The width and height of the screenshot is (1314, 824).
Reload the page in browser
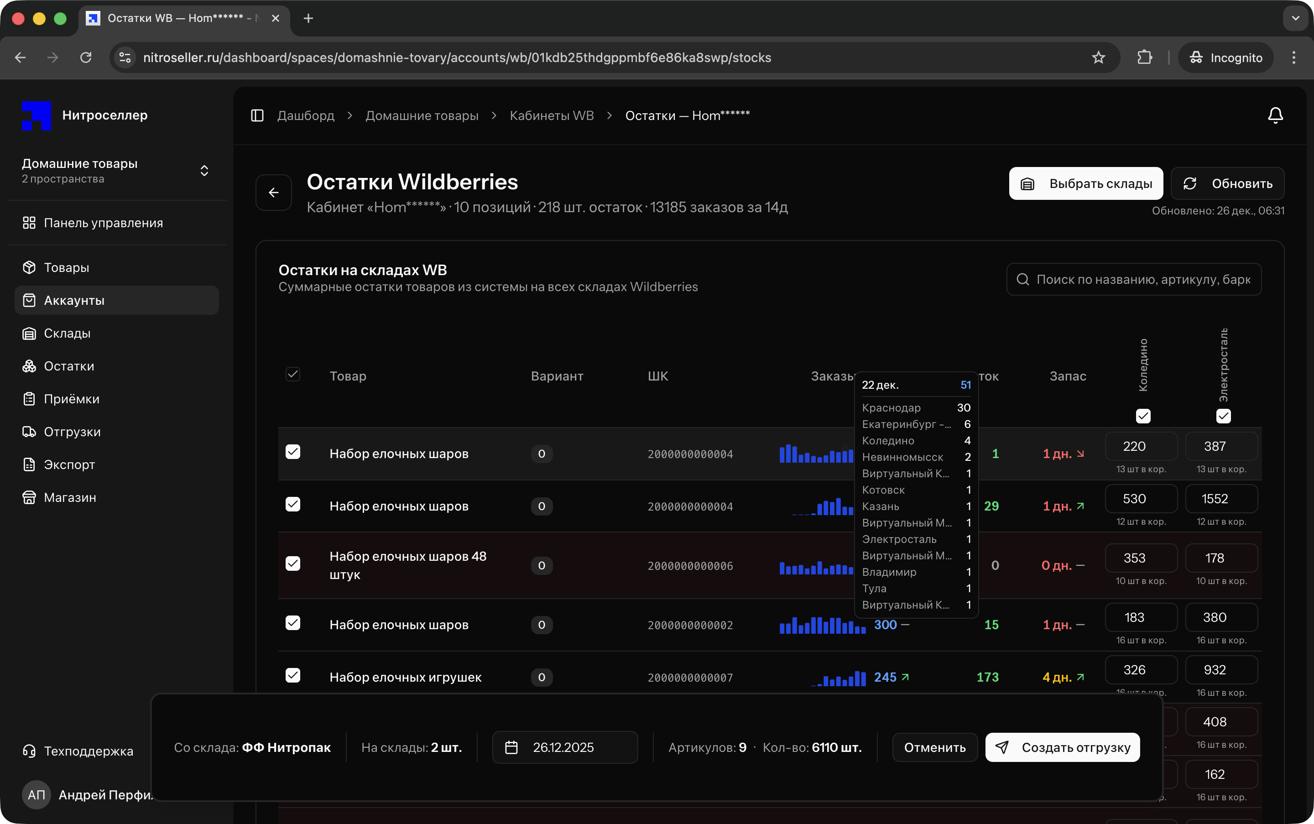(86, 58)
